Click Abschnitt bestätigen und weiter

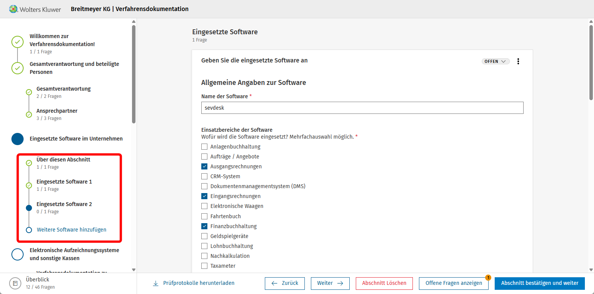(540, 283)
